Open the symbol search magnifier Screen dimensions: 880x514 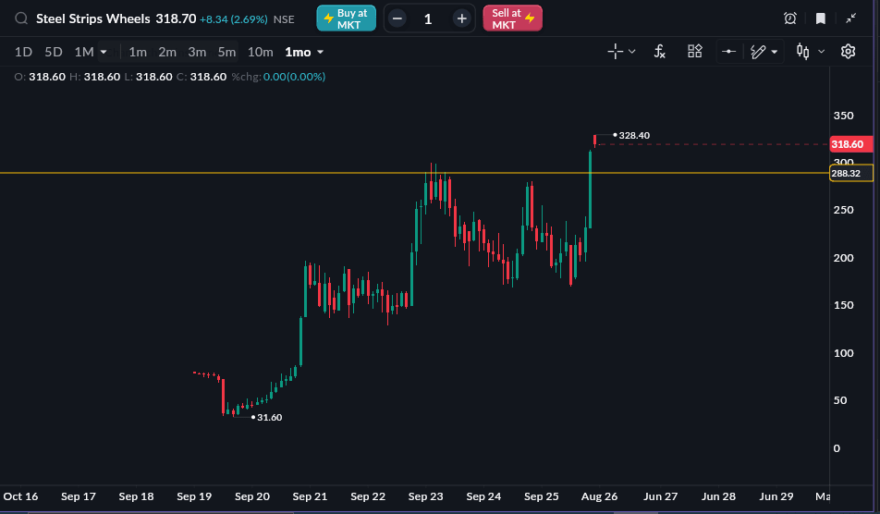point(21,18)
